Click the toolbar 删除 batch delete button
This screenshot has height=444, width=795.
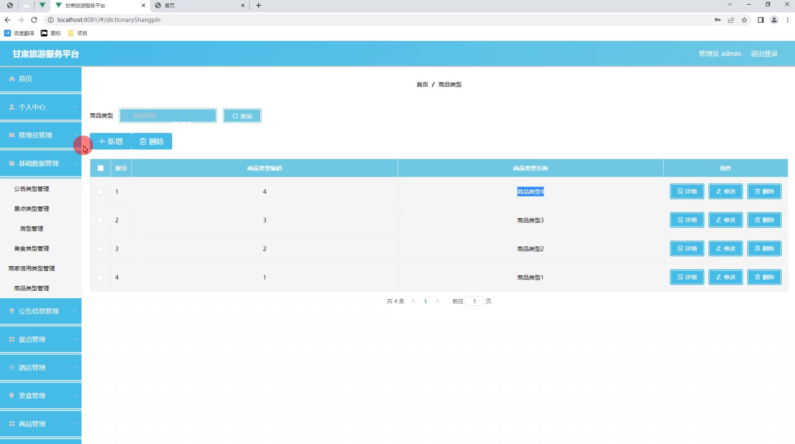tap(152, 141)
